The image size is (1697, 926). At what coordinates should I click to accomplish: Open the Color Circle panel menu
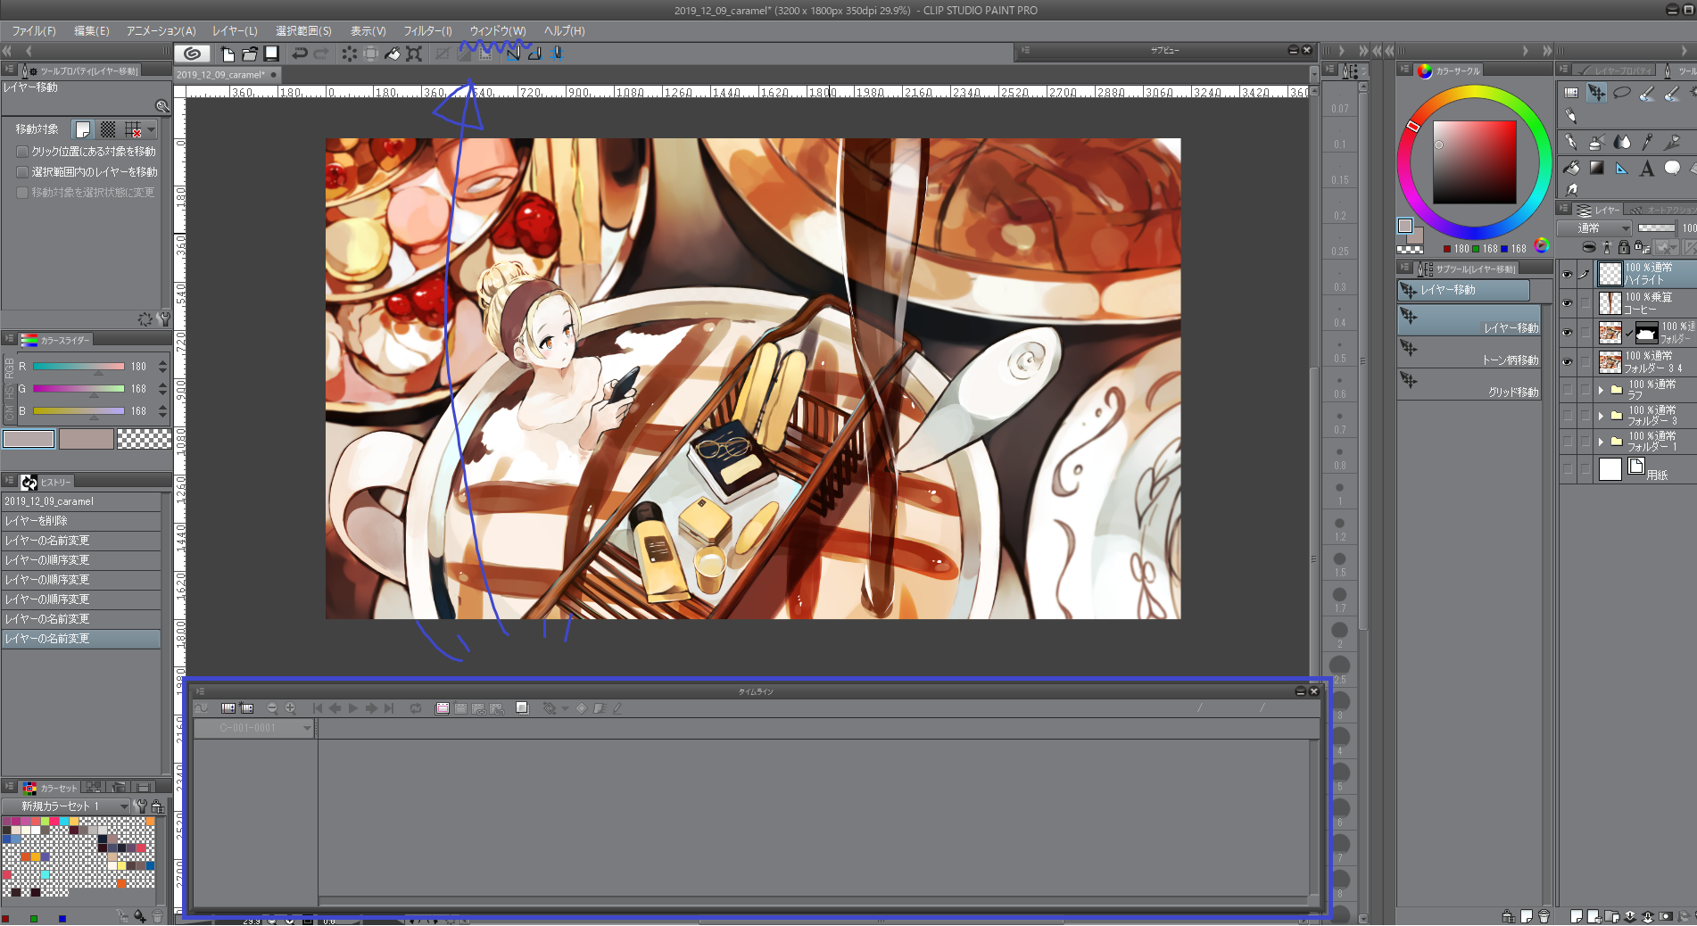tap(1404, 70)
